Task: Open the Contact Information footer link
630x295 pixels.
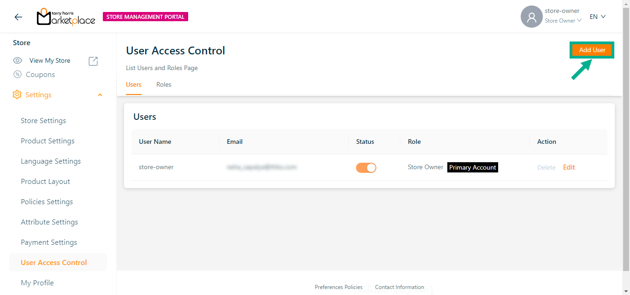Action: [399, 287]
